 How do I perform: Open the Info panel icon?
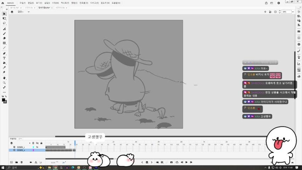click(x=299, y=44)
